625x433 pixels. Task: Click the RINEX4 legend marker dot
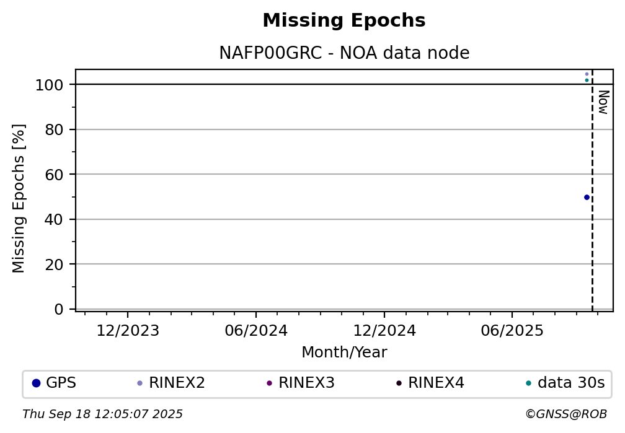click(x=399, y=383)
